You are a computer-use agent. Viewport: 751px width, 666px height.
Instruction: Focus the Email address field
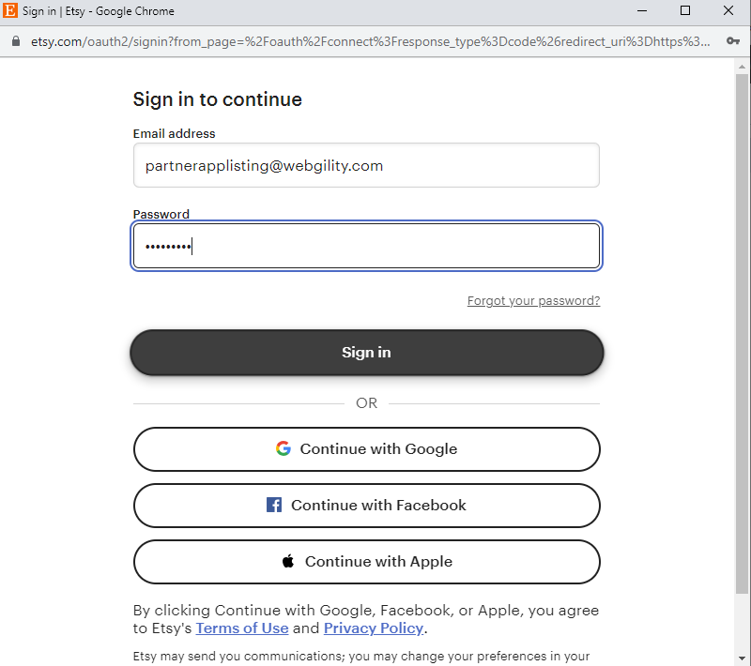pos(366,165)
